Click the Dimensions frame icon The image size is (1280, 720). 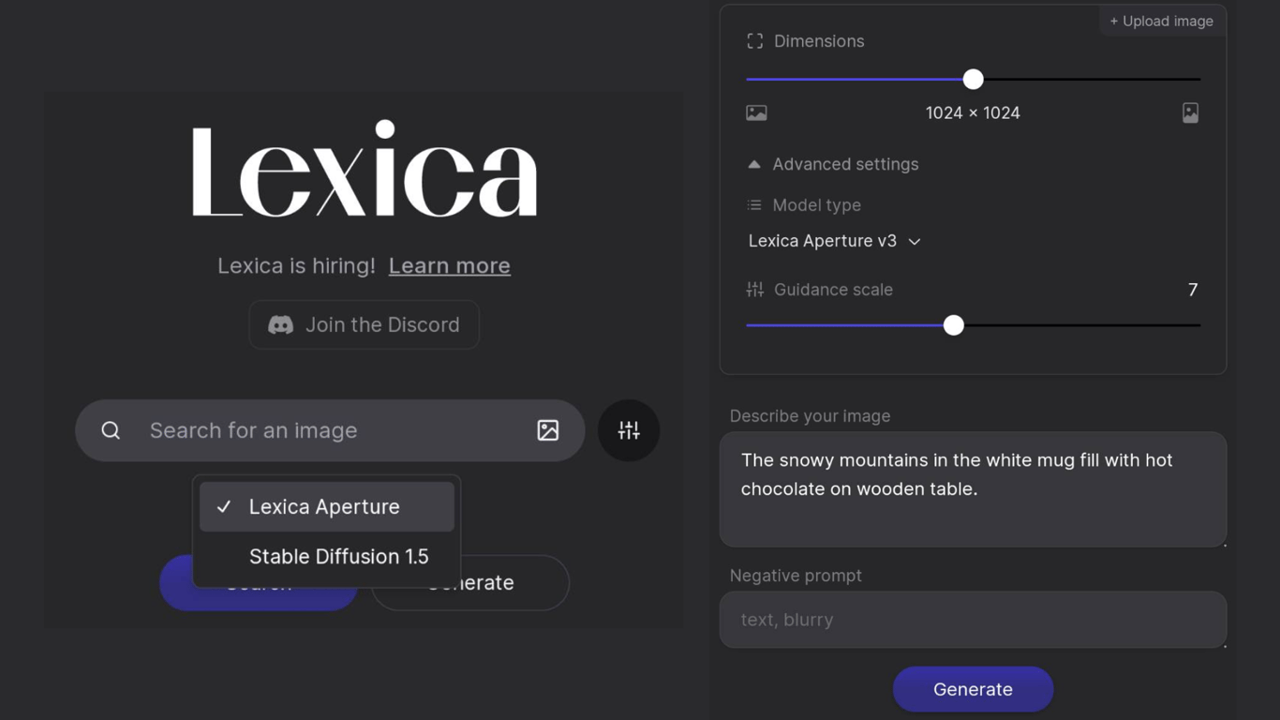(x=755, y=41)
